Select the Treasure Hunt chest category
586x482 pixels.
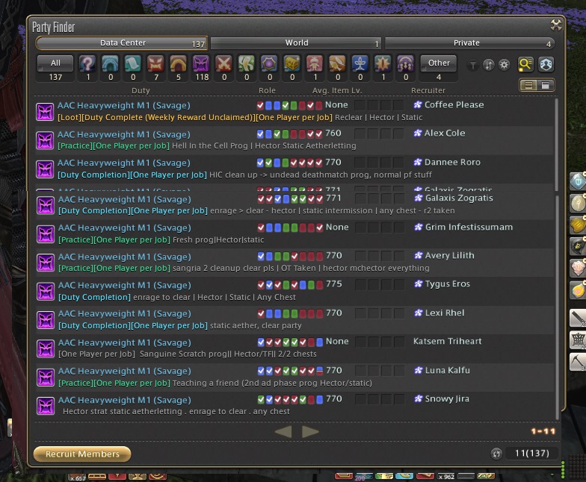(292, 63)
